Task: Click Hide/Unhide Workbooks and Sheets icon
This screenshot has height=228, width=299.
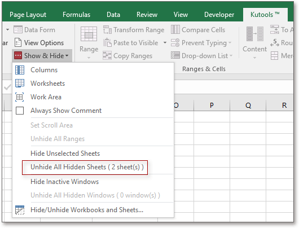Action: tap(20, 210)
